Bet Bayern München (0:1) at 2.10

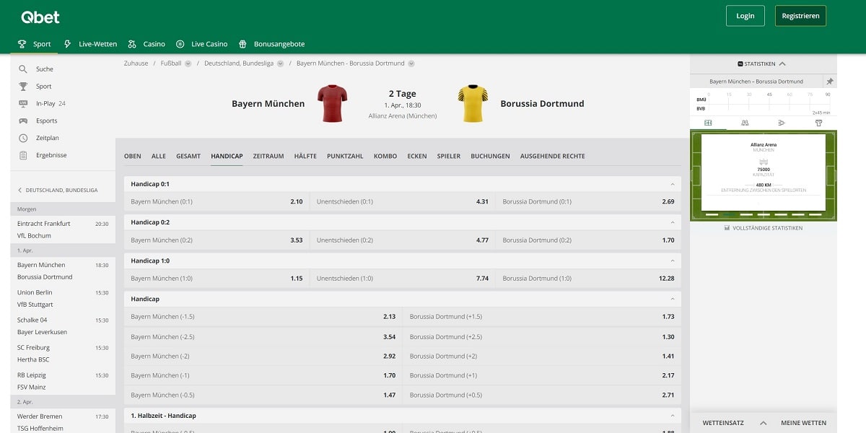coord(216,201)
